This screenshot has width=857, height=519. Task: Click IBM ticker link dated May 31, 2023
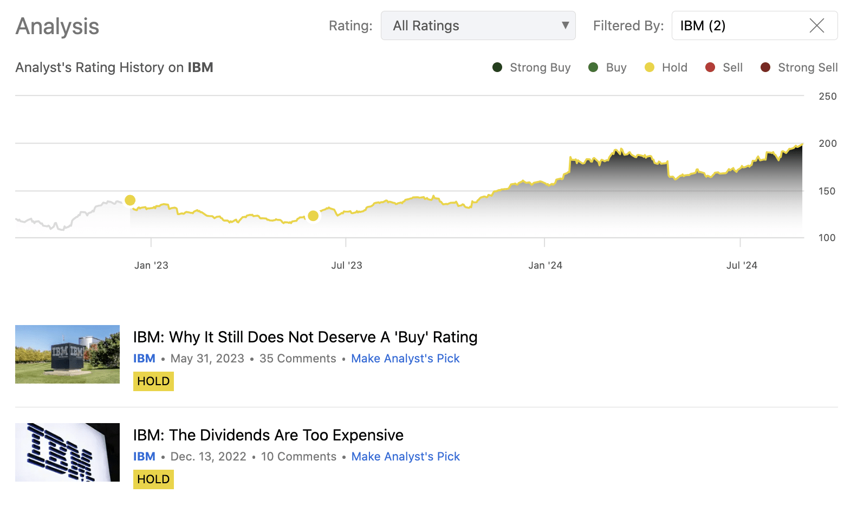click(x=144, y=359)
